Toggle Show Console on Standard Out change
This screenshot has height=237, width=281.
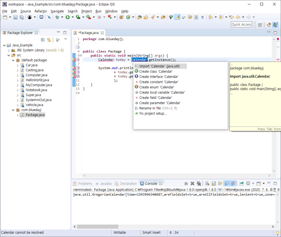[227, 183]
